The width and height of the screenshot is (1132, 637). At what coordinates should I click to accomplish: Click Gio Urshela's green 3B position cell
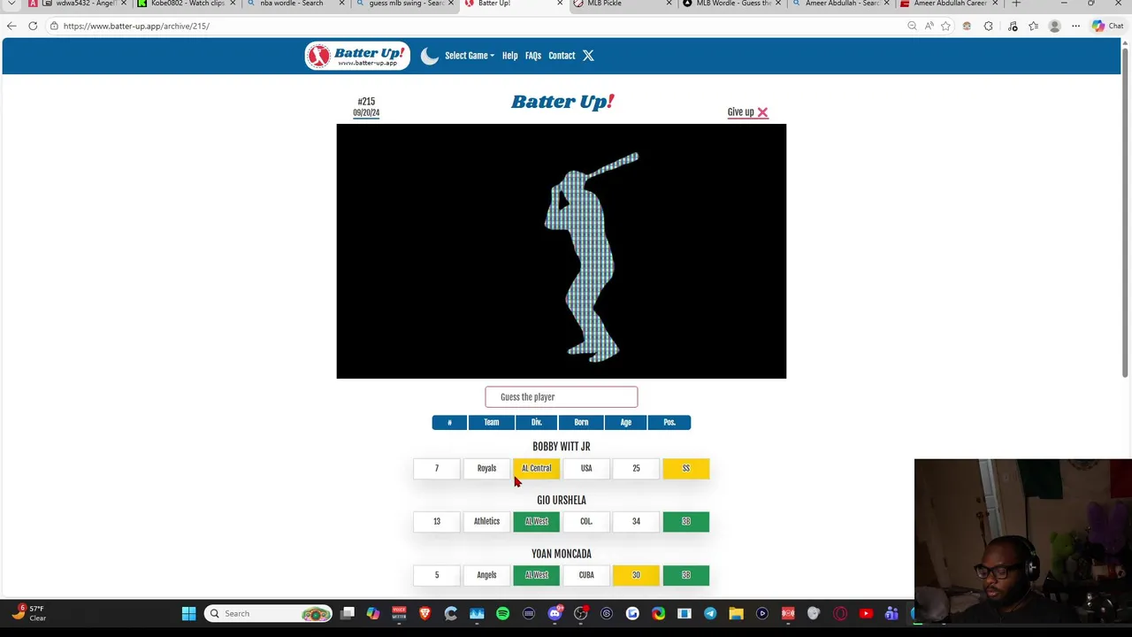point(685,521)
